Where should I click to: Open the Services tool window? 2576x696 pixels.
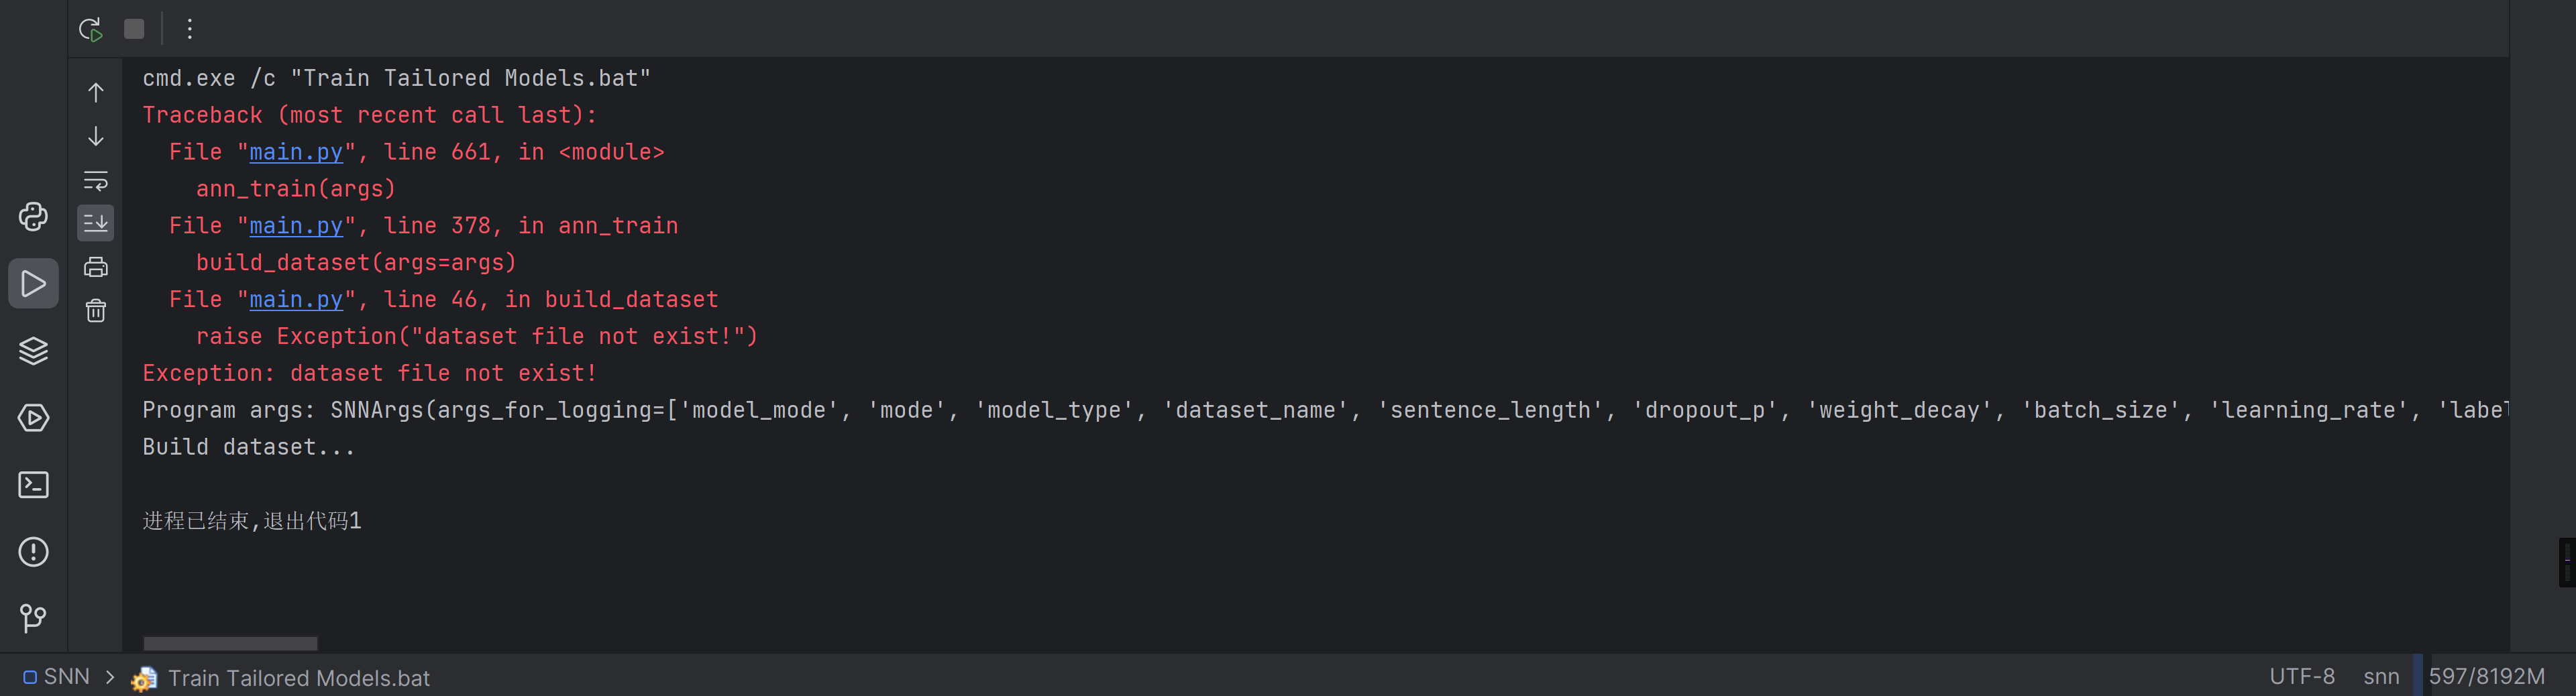coord(33,418)
